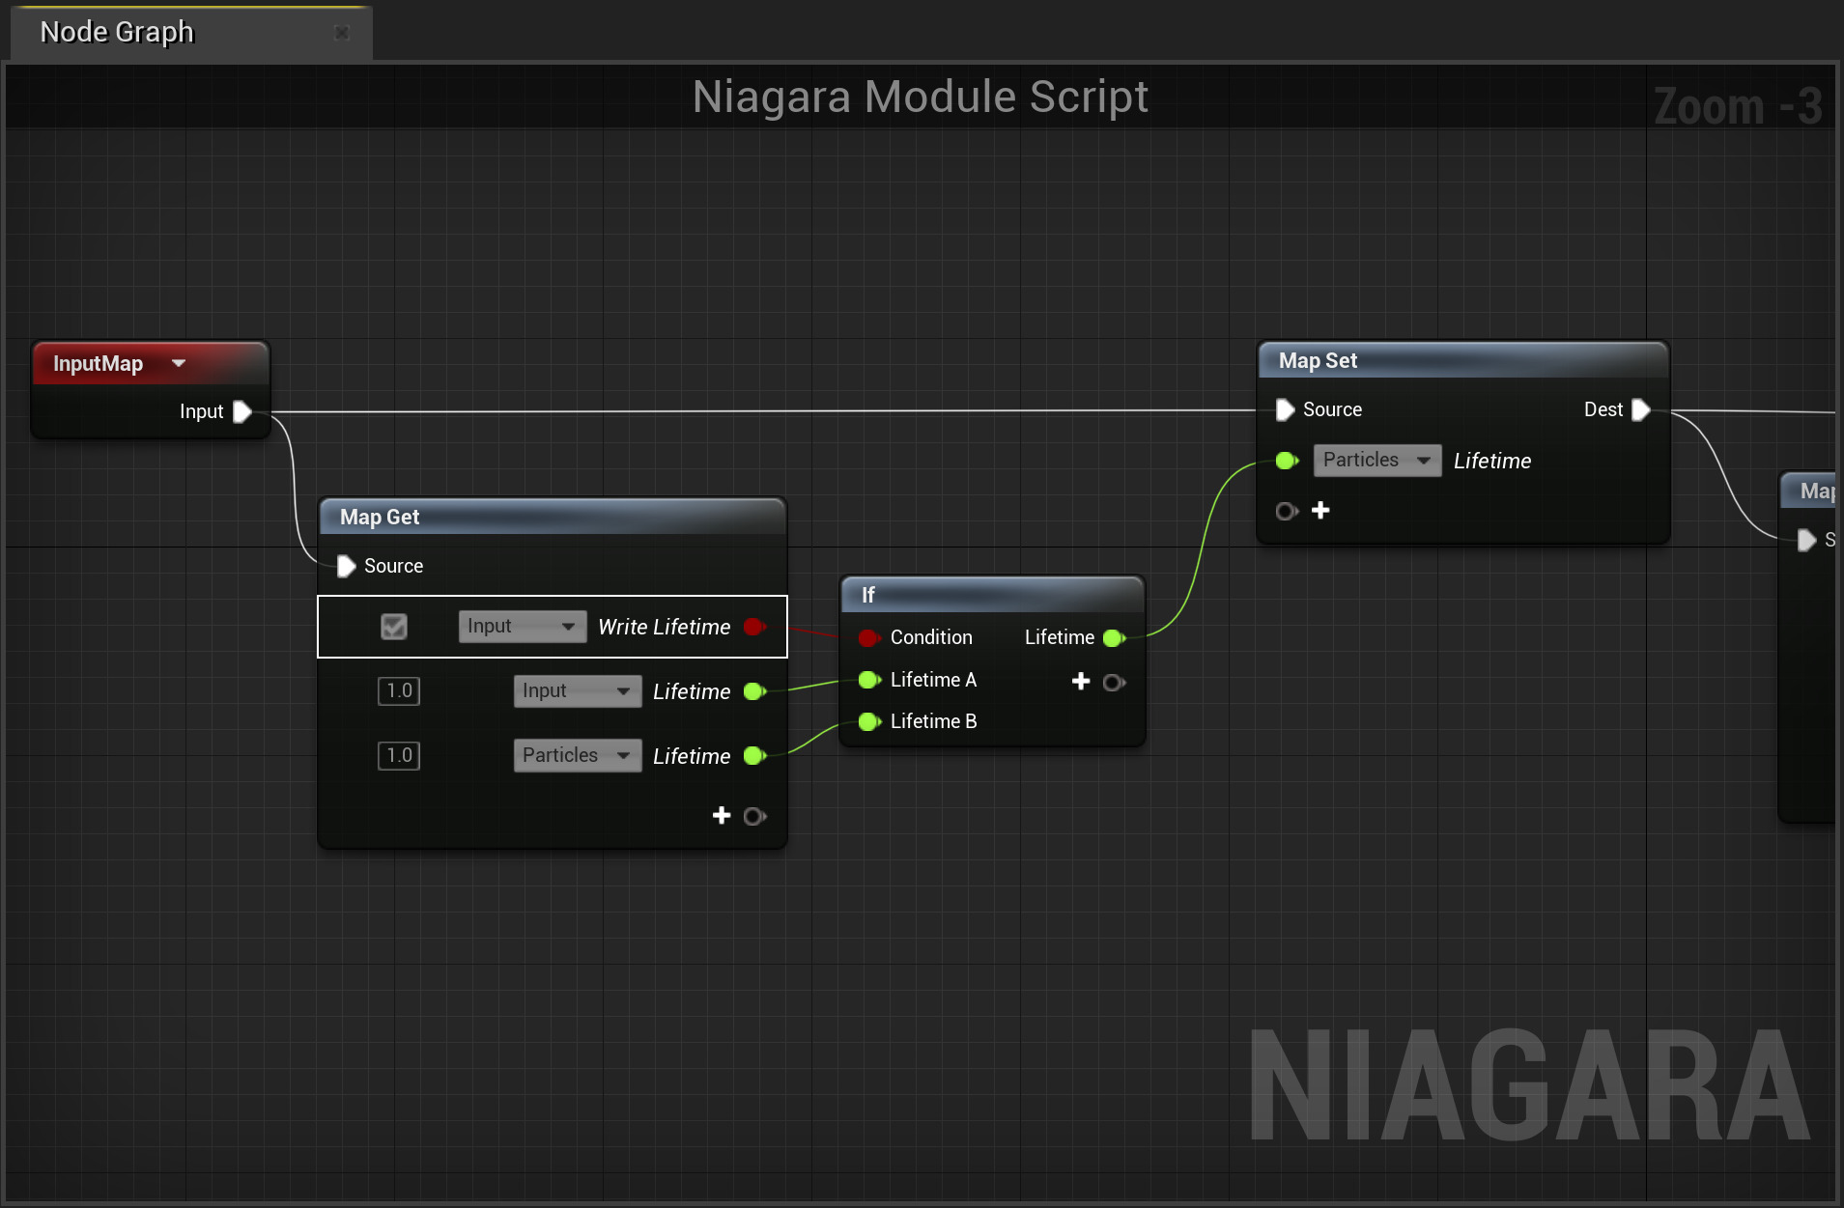
Task: Click the Lifetime B input pin
Action: coord(869,721)
